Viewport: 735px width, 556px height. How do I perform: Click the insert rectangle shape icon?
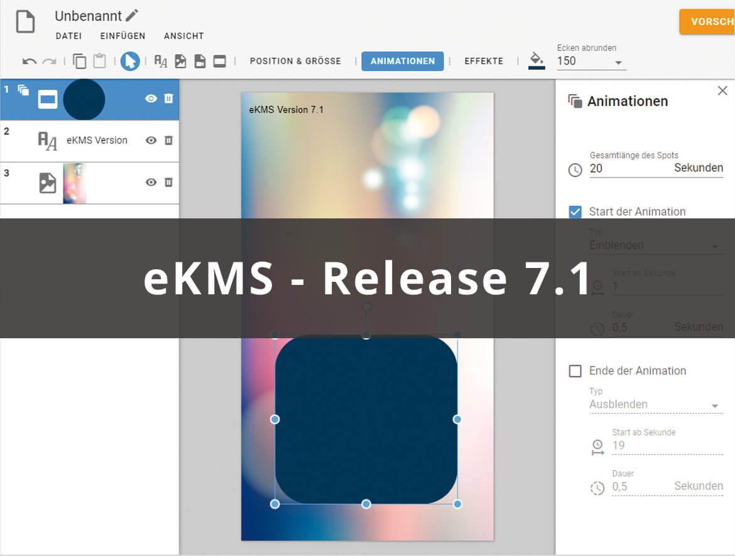(219, 61)
